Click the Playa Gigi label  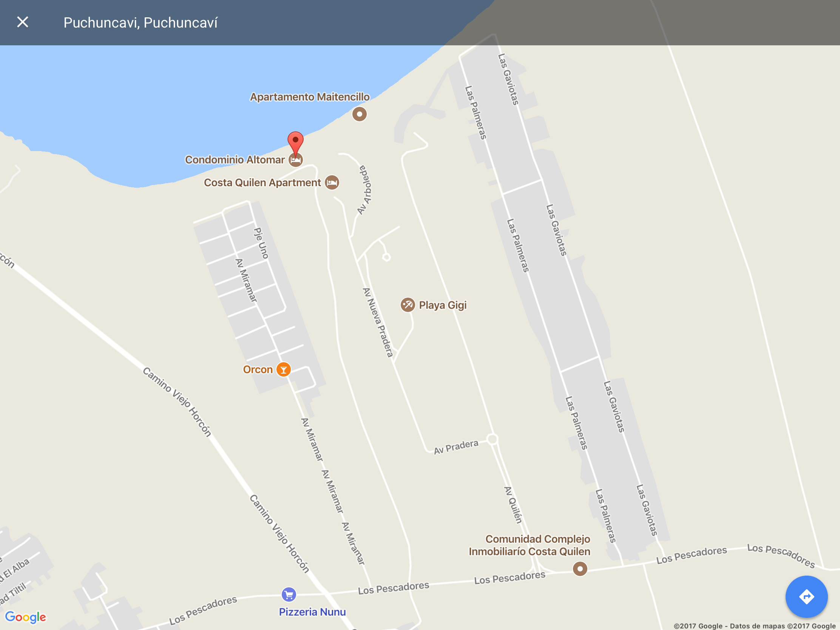click(x=443, y=305)
